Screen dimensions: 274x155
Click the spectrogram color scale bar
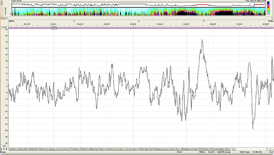point(268,8)
